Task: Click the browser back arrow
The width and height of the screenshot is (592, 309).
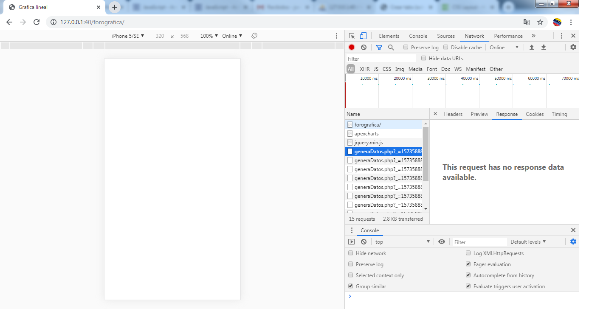Action: pyautogui.click(x=9, y=22)
